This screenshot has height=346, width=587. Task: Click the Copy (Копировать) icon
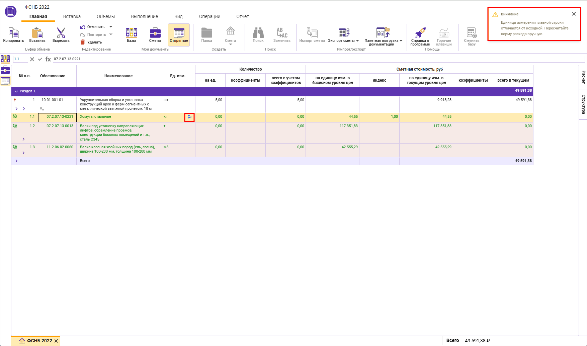pos(13,33)
